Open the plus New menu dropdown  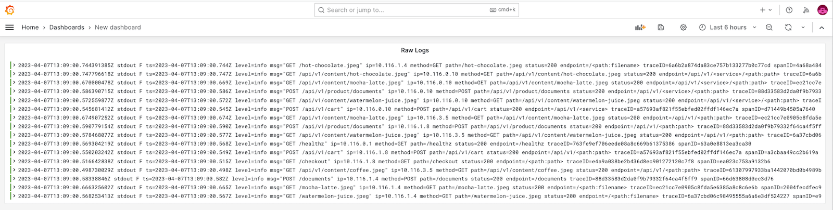pos(765,10)
